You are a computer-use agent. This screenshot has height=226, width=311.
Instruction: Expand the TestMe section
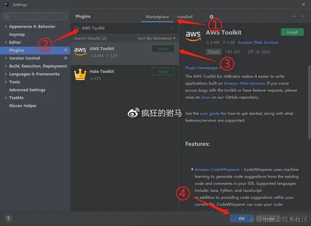[x=6, y=98]
